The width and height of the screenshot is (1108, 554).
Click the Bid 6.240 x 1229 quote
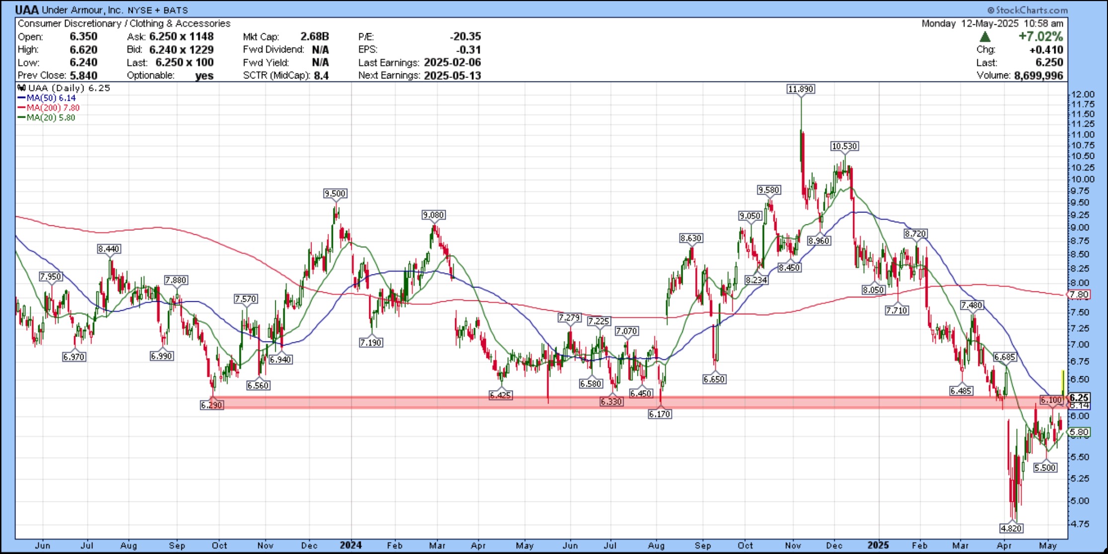(181, 50)
